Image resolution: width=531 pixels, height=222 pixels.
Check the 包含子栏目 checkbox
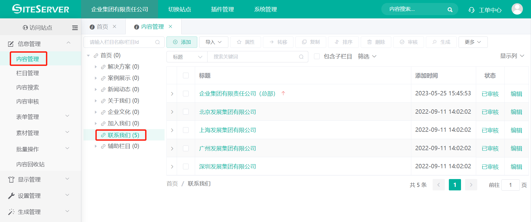[317, 56]
